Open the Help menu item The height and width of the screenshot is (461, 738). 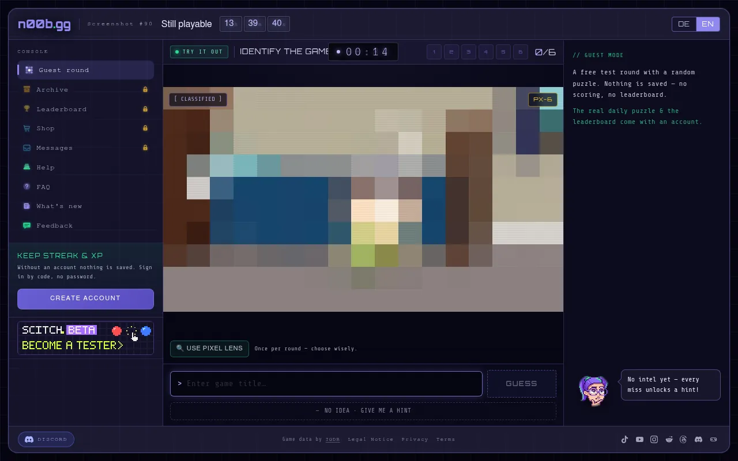[85, 167]
